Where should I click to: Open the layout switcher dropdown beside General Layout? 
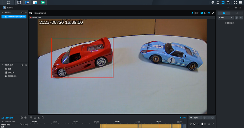click(x=31, y=13)
